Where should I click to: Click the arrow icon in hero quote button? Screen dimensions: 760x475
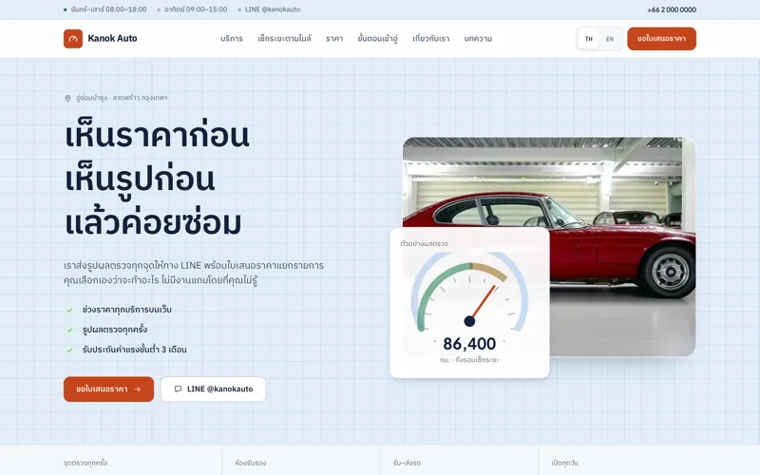(138, 389)
